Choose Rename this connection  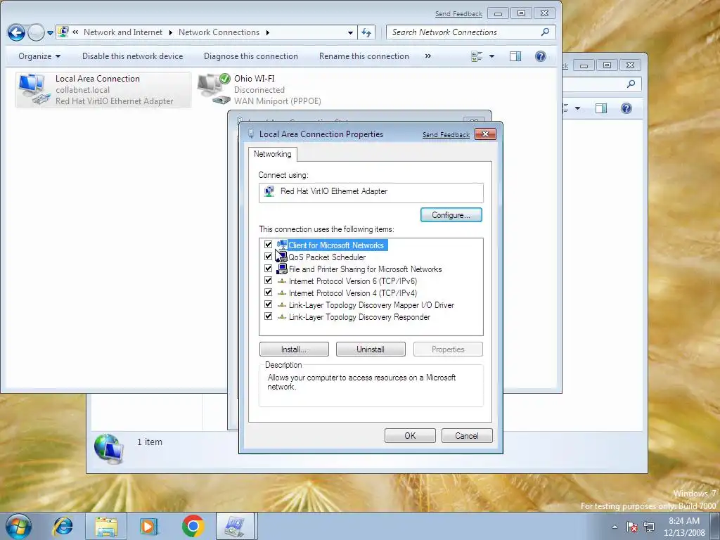tap(364, 56)
